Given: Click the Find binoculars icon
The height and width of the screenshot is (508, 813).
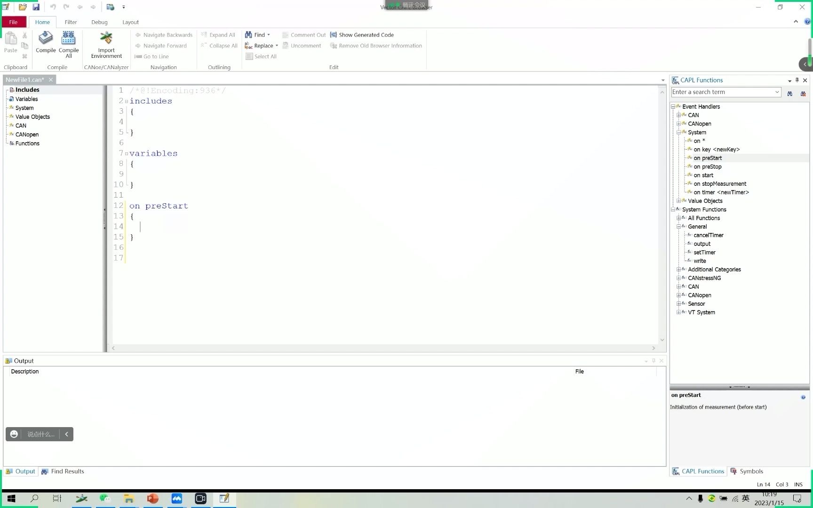Looking at the screenshot, I should point(248,35).
